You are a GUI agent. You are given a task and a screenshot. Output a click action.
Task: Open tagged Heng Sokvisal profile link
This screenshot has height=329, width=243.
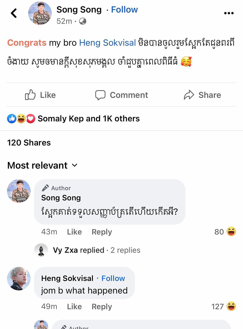point(107,43)
